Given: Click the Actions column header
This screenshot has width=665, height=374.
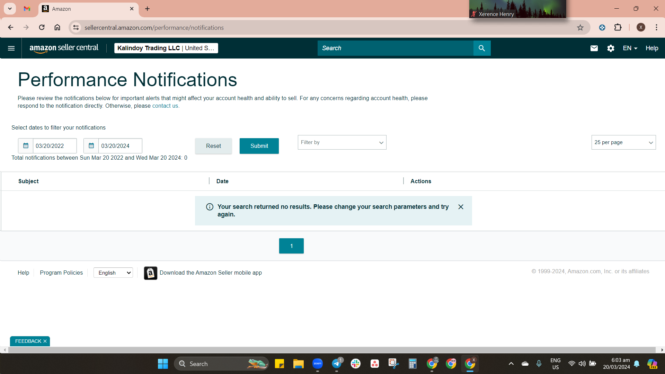Looking at the screenshot, I should 421,181.
